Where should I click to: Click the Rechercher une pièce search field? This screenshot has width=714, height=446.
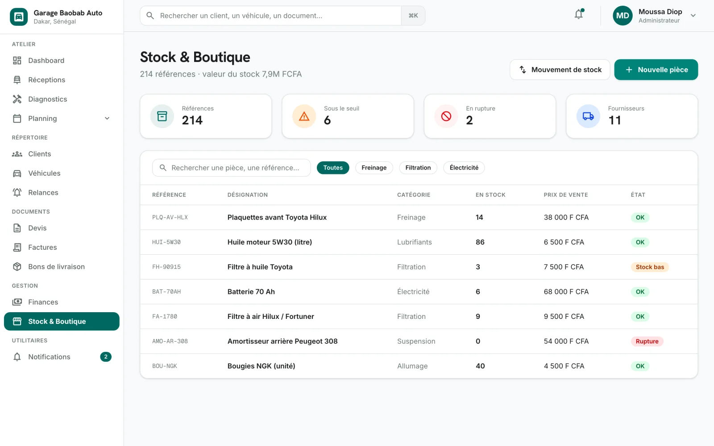(231, 168)
